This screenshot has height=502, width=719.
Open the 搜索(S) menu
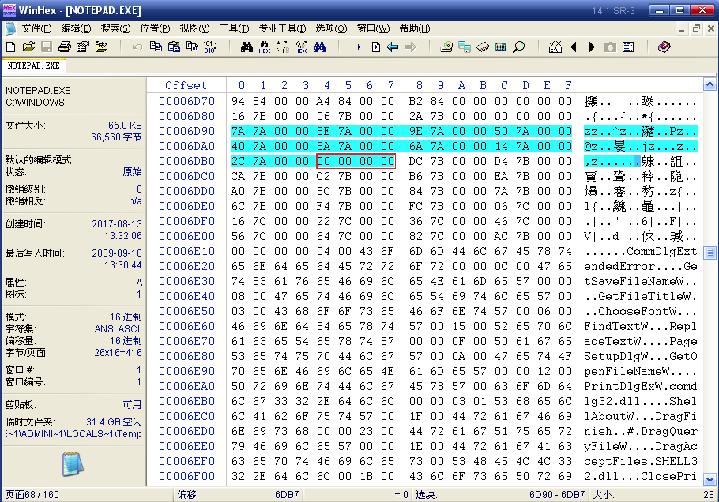[x=115, y=28]
